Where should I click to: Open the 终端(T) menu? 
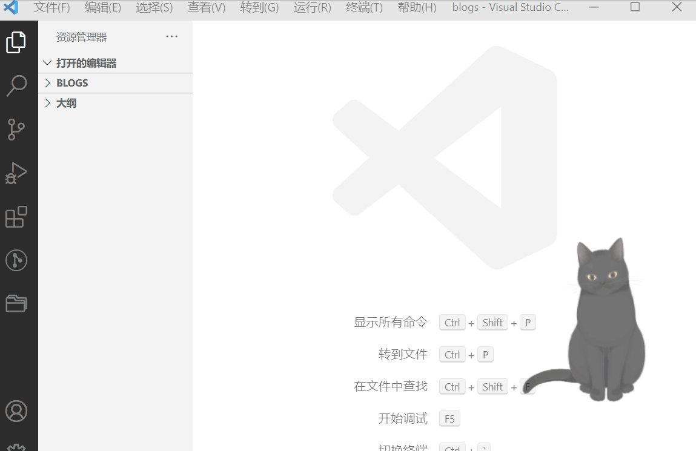pyautogui.click(x=364, y=7)
